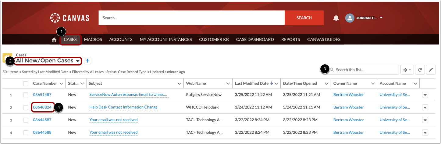The image size is (441, 144).
Task: Click the Web Name column header
Action: pos(196,84)
